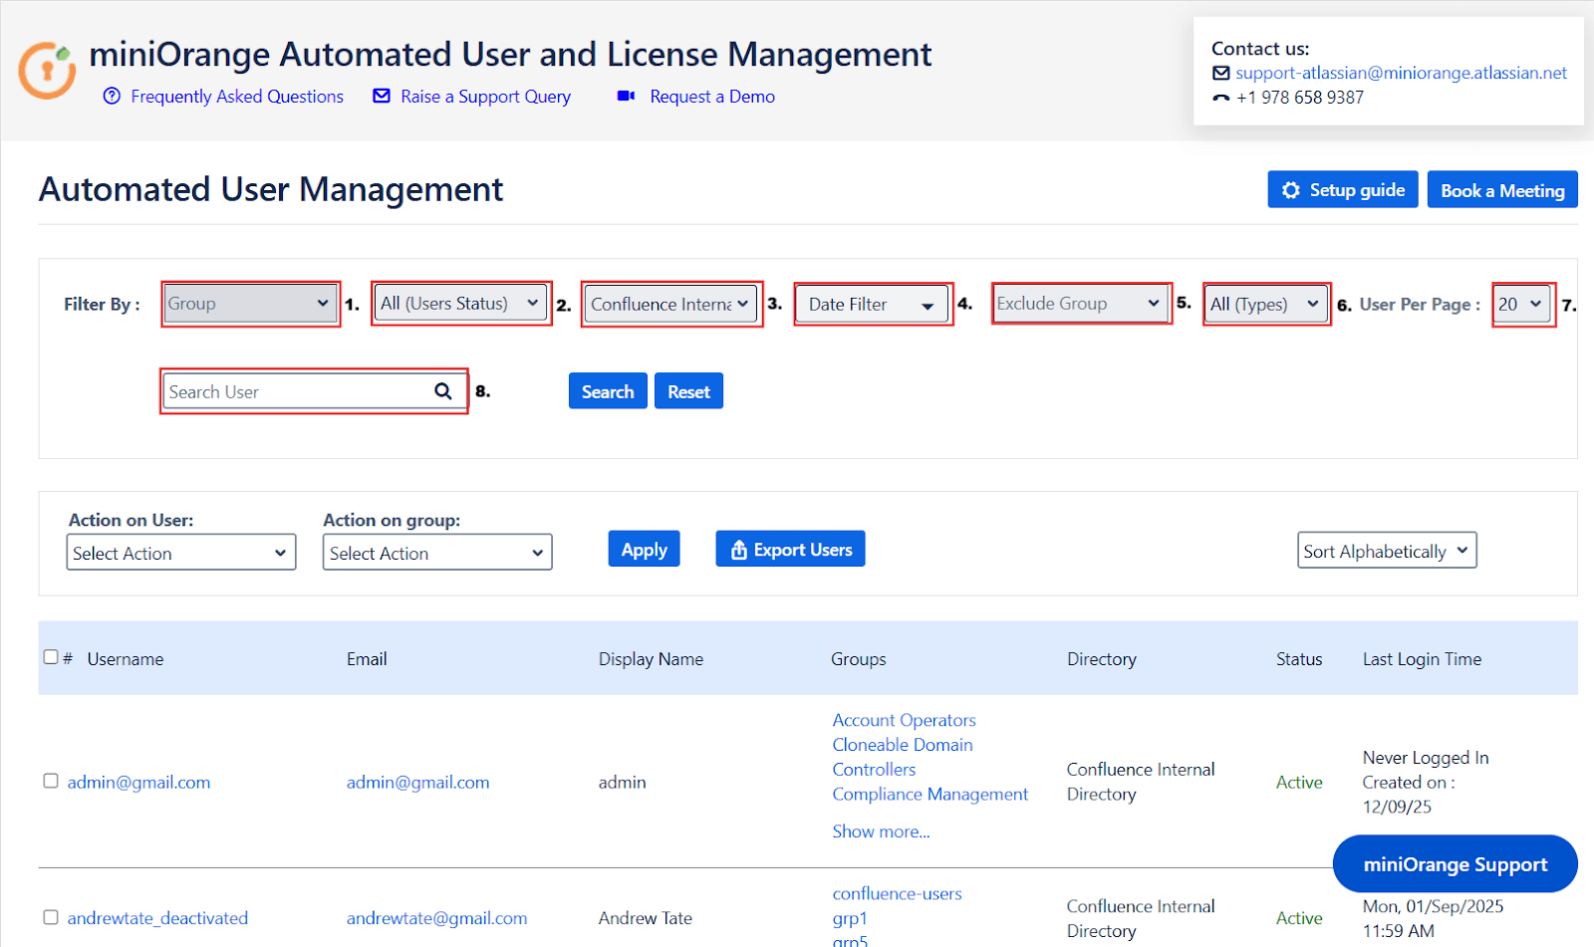Toggle the select-all checkbox in the table header
The width and height of the screenshot is (1594, 947).
tap(51, 657)
